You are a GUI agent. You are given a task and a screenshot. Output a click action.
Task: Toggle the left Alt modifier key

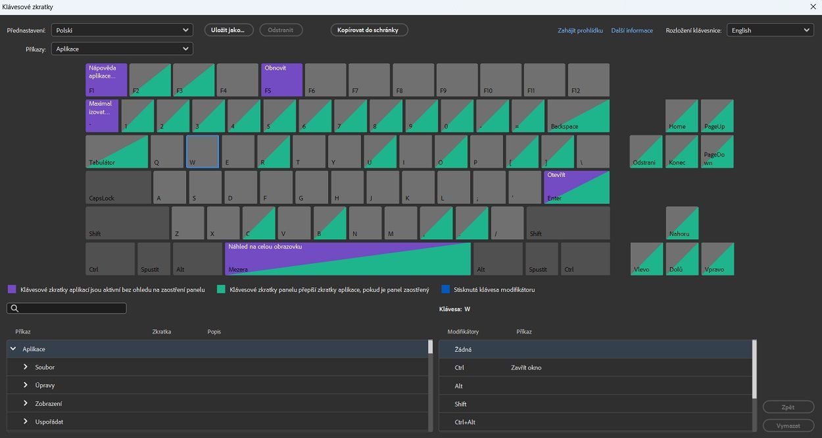[x=197, y=259]
